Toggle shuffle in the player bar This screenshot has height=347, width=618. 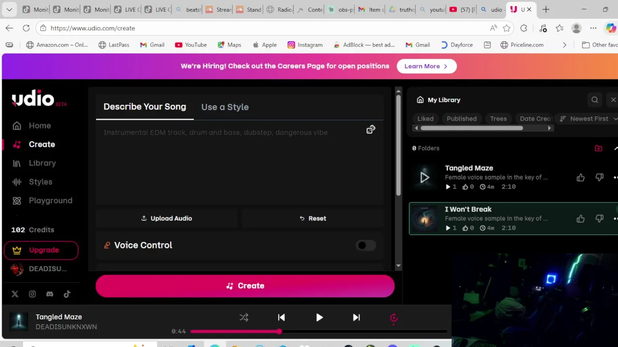click(244, 318)
